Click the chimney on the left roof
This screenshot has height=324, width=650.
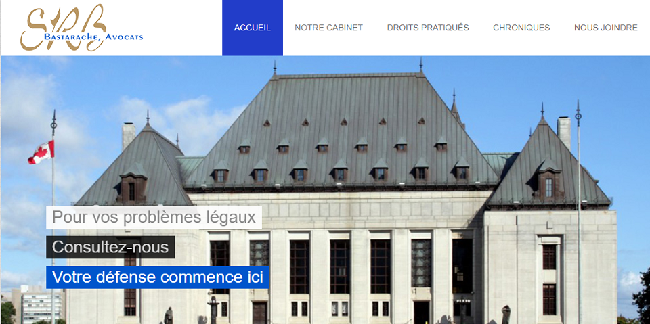pyautogui.click(x=129, y=137)
